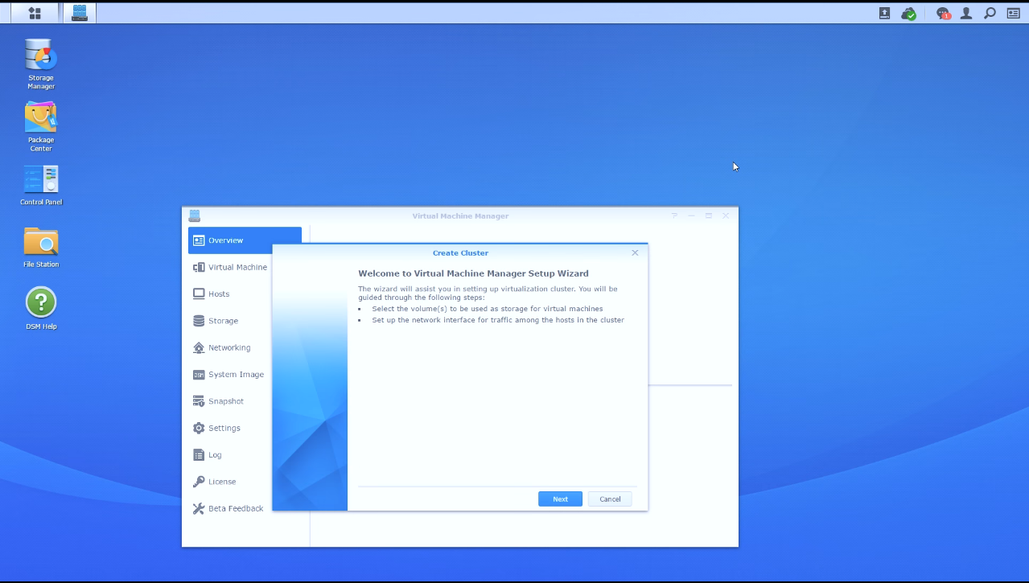Select Virtual Machine Manager taskbar icon
The height and width of the screenshot is (583, 1029).
pyautogui.click(x=80, y=13)
